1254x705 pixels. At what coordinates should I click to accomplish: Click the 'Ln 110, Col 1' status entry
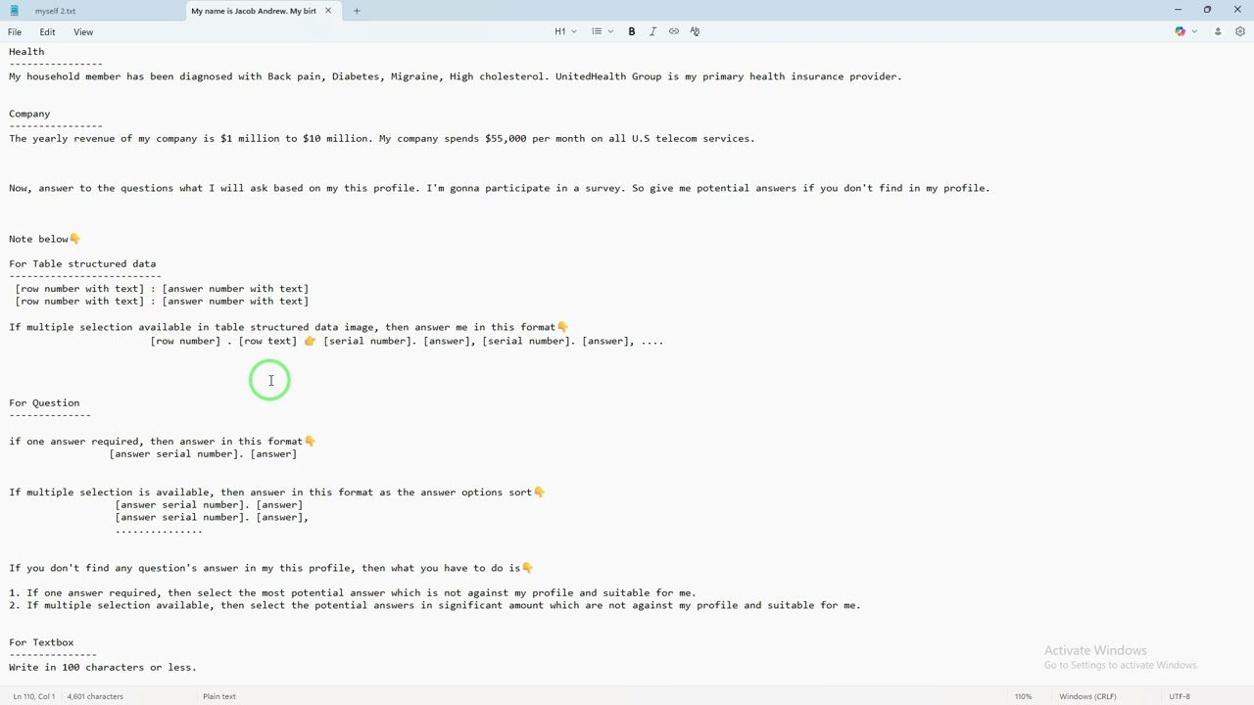[x=33, y=696]
